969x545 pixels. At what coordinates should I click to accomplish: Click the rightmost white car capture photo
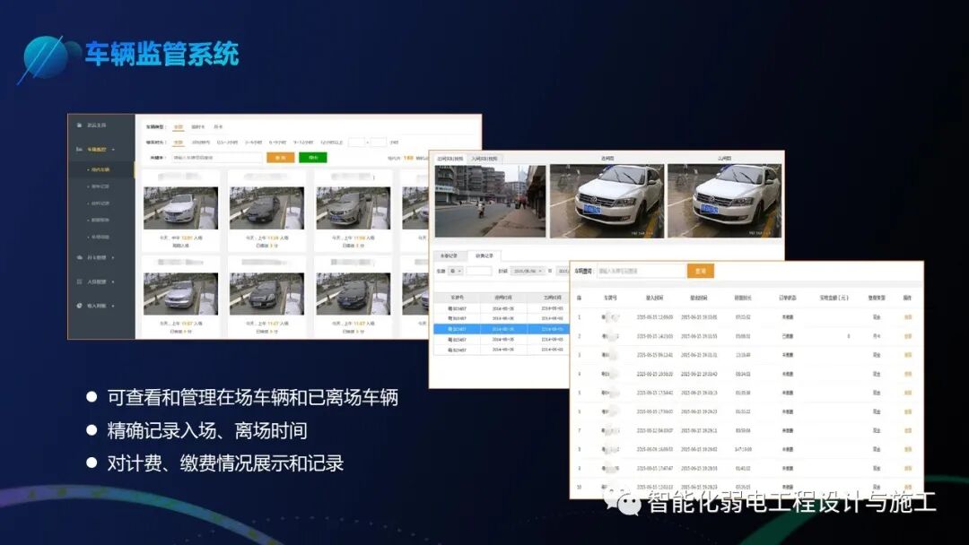point(724,201)
